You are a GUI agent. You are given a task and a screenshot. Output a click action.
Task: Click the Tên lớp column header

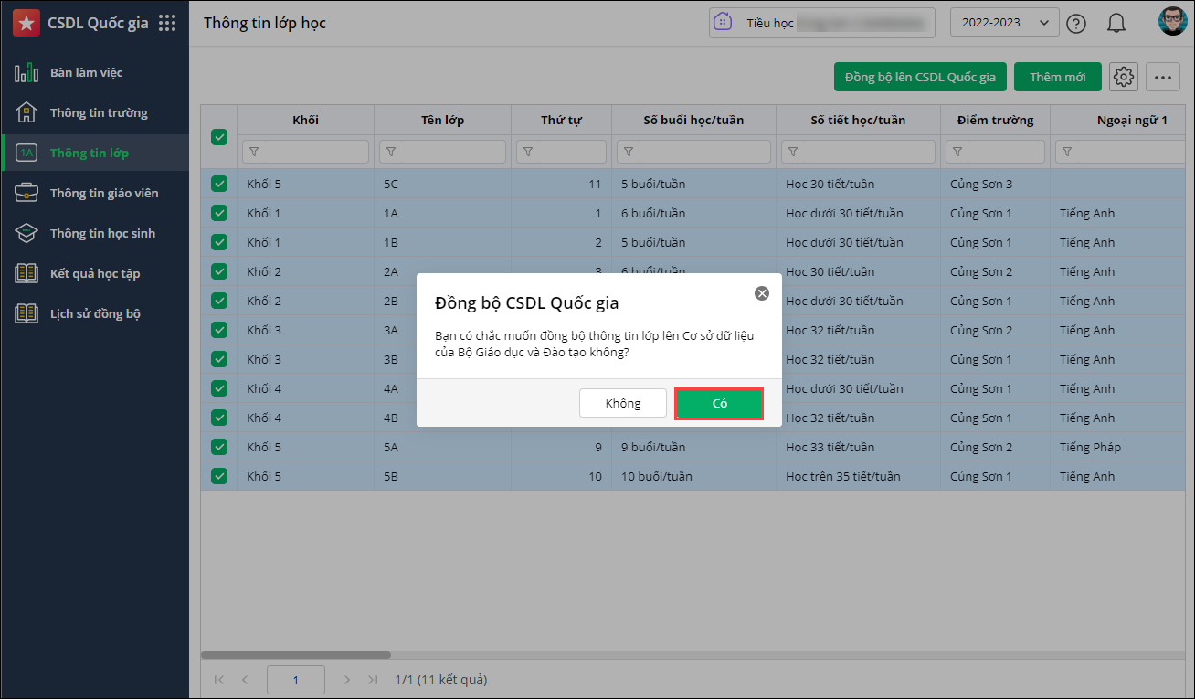(x=443, y=120)
